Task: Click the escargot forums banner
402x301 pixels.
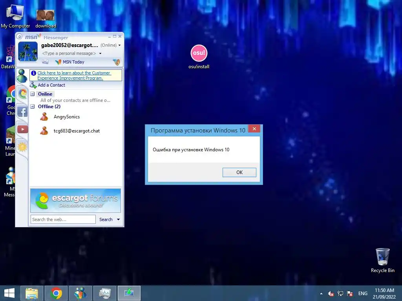Action: pyautogui.click(x=75, y=201)
